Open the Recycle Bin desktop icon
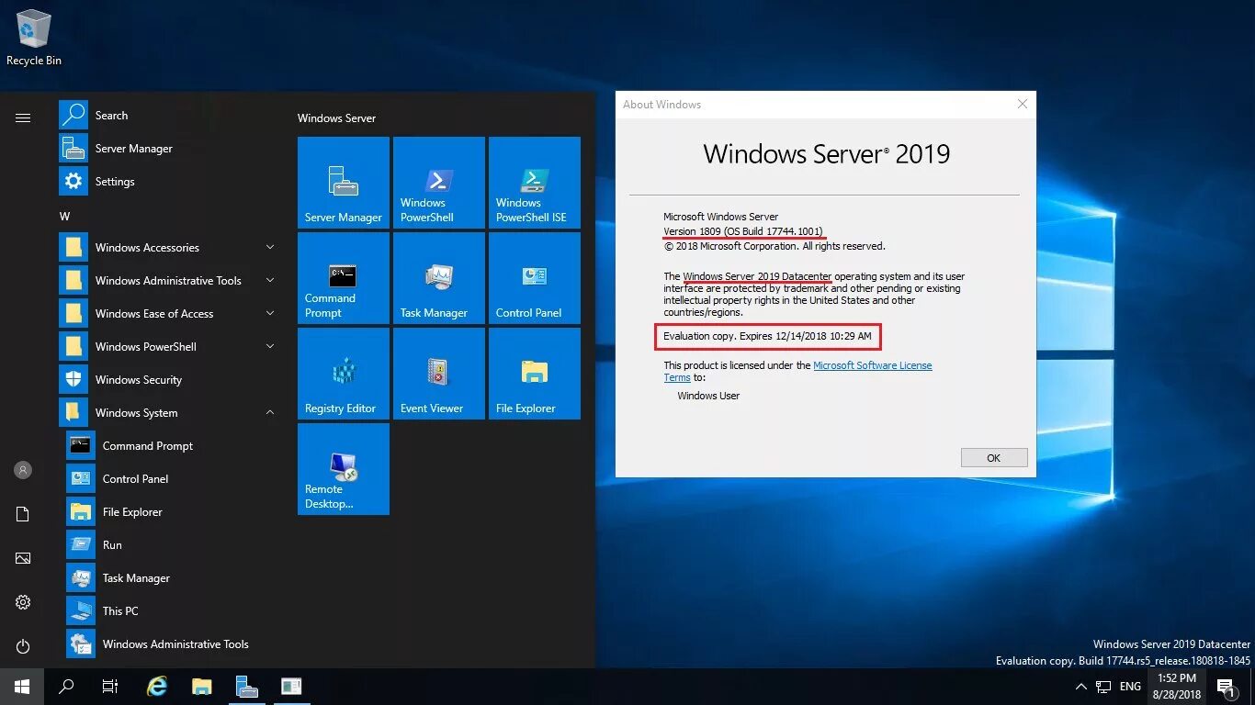This screenshot has height=705, width=1255. pyautogui.click(x=34, y=39)
